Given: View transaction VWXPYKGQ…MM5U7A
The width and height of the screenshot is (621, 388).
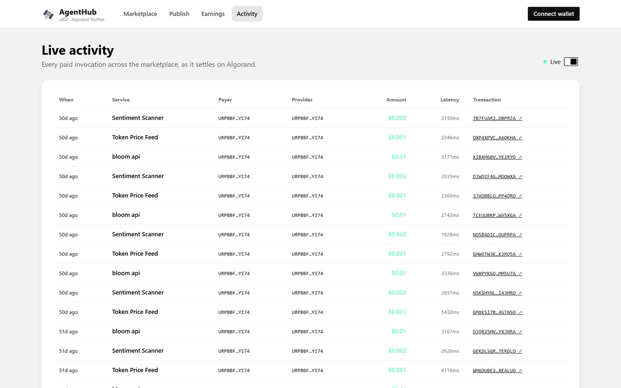Looking at the screenshot, I should (x=497, y=274).
